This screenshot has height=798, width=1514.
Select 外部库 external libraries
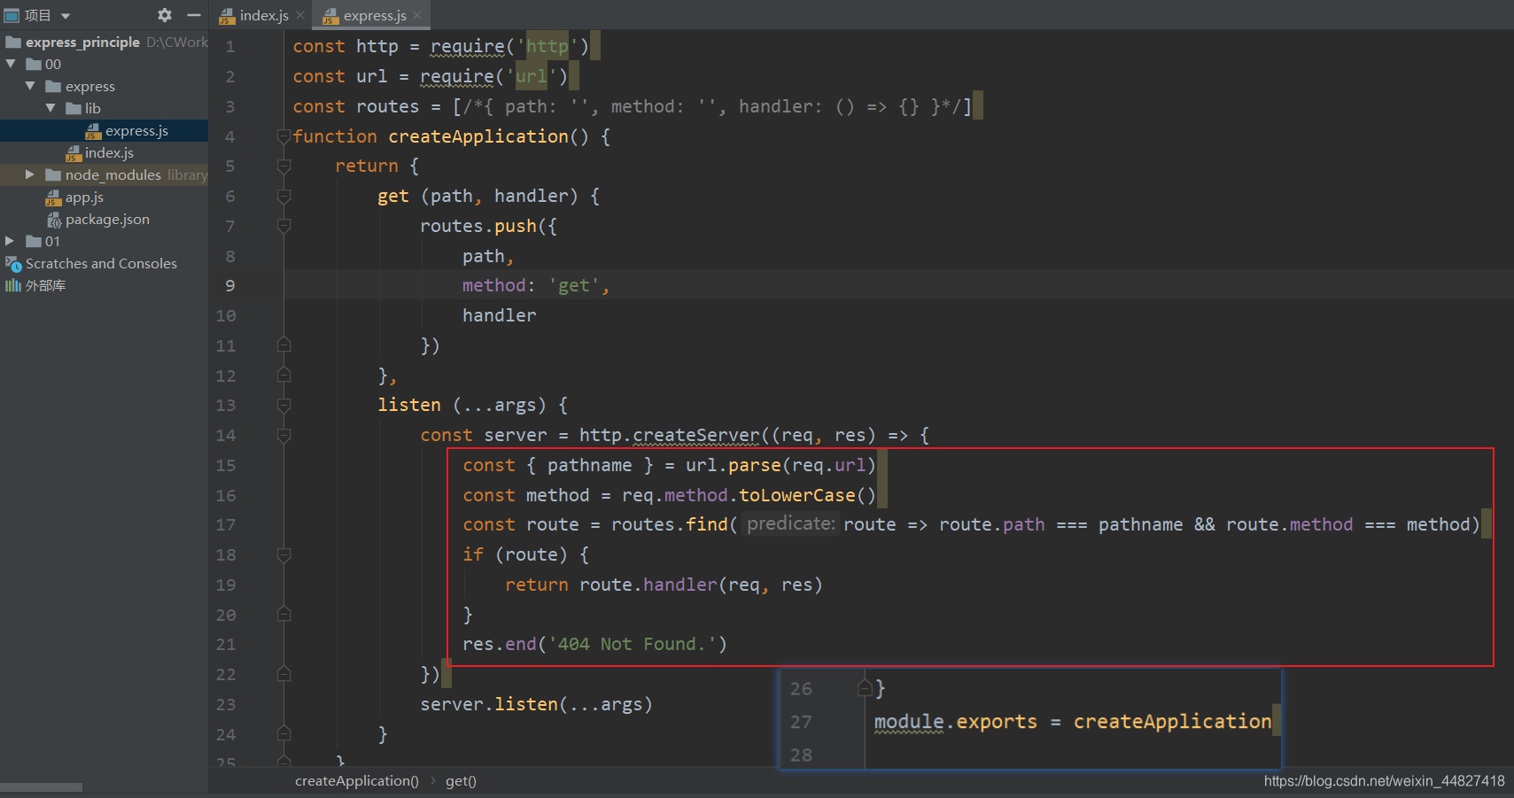(x=45, y=285)
